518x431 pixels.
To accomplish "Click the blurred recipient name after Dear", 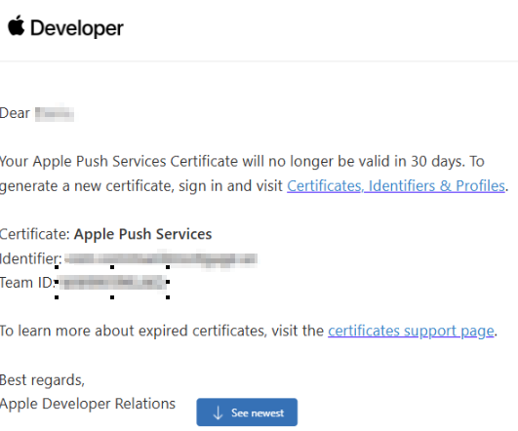I will (55, 114).
